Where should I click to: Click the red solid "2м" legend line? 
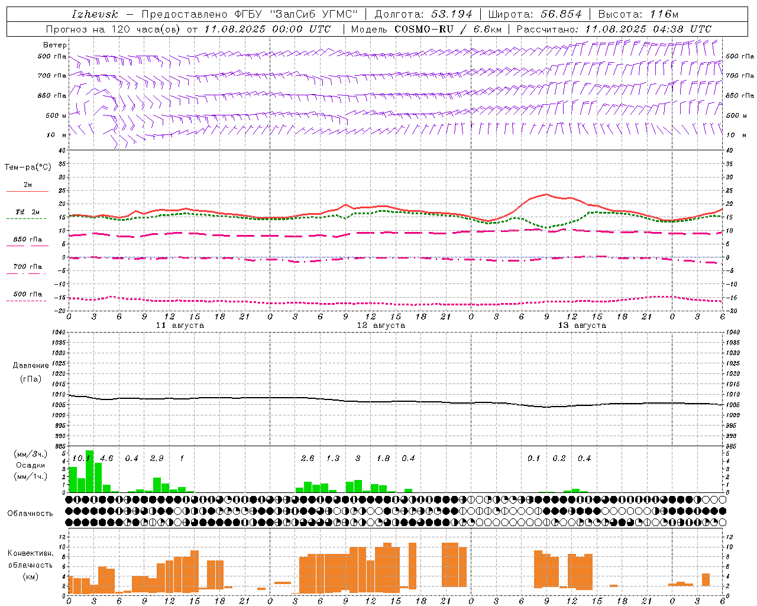(27, 191)
